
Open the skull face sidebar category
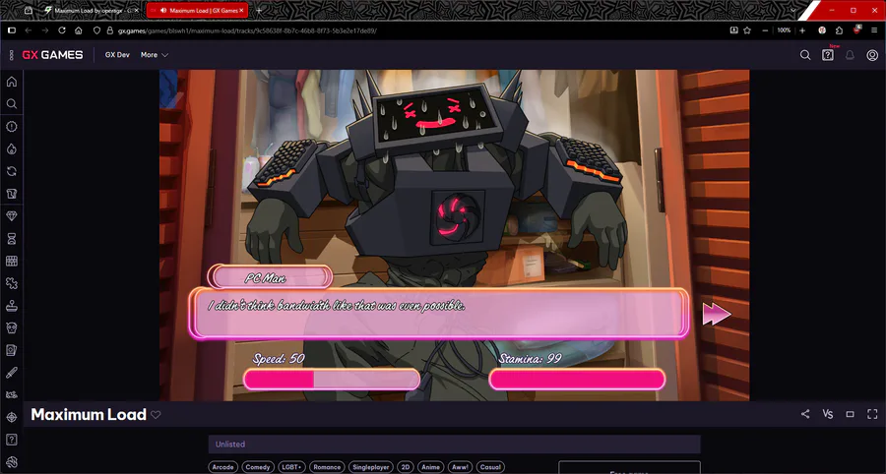(11, 327)
